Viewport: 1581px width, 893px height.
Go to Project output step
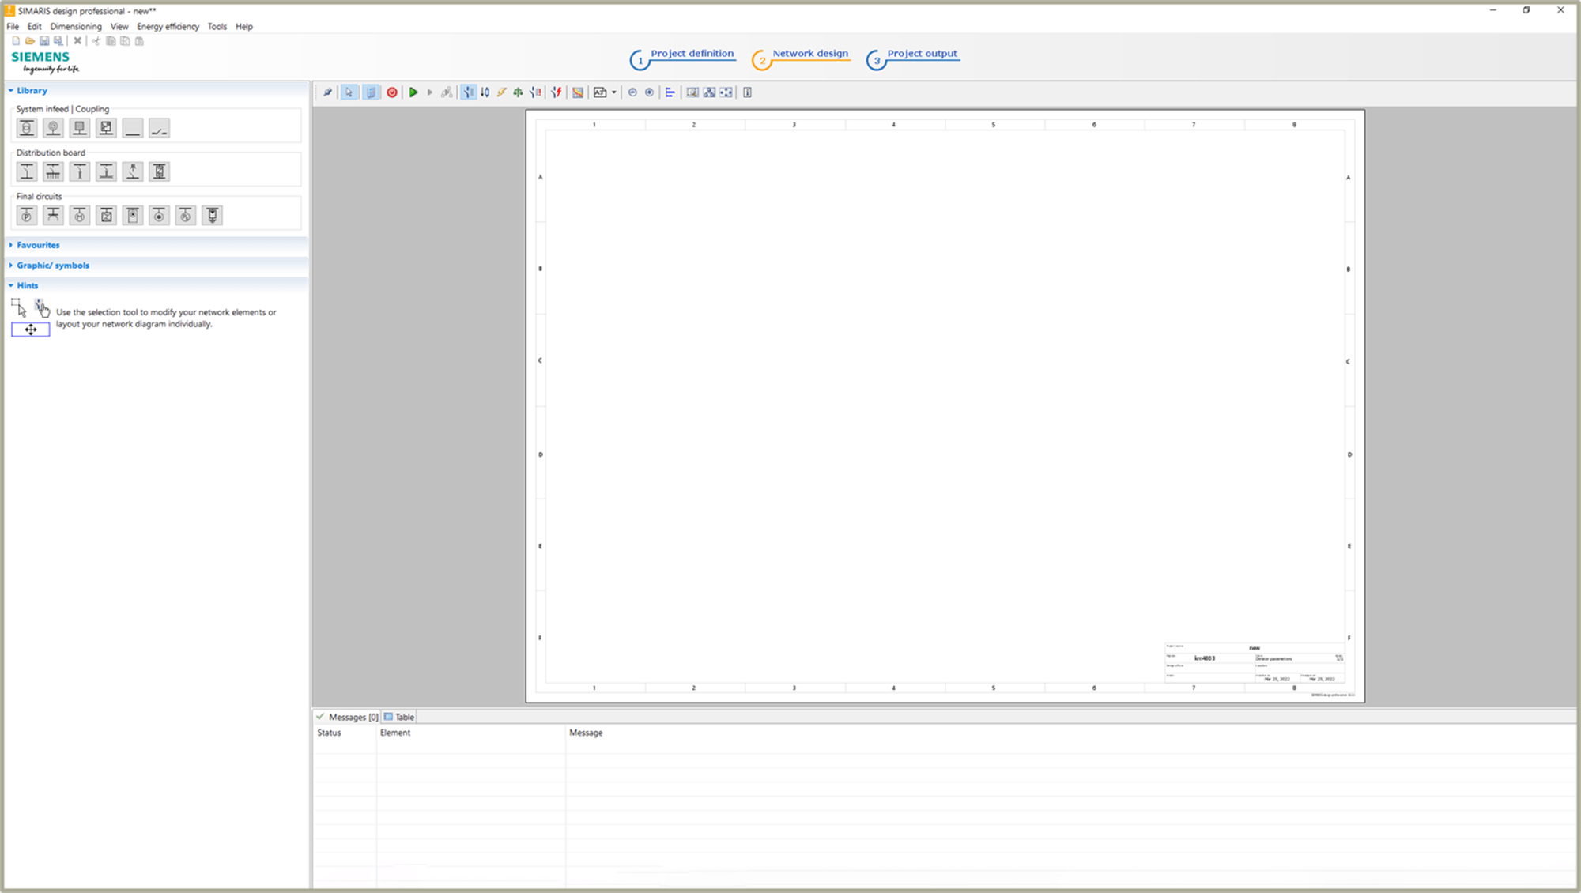pos(922,54)
